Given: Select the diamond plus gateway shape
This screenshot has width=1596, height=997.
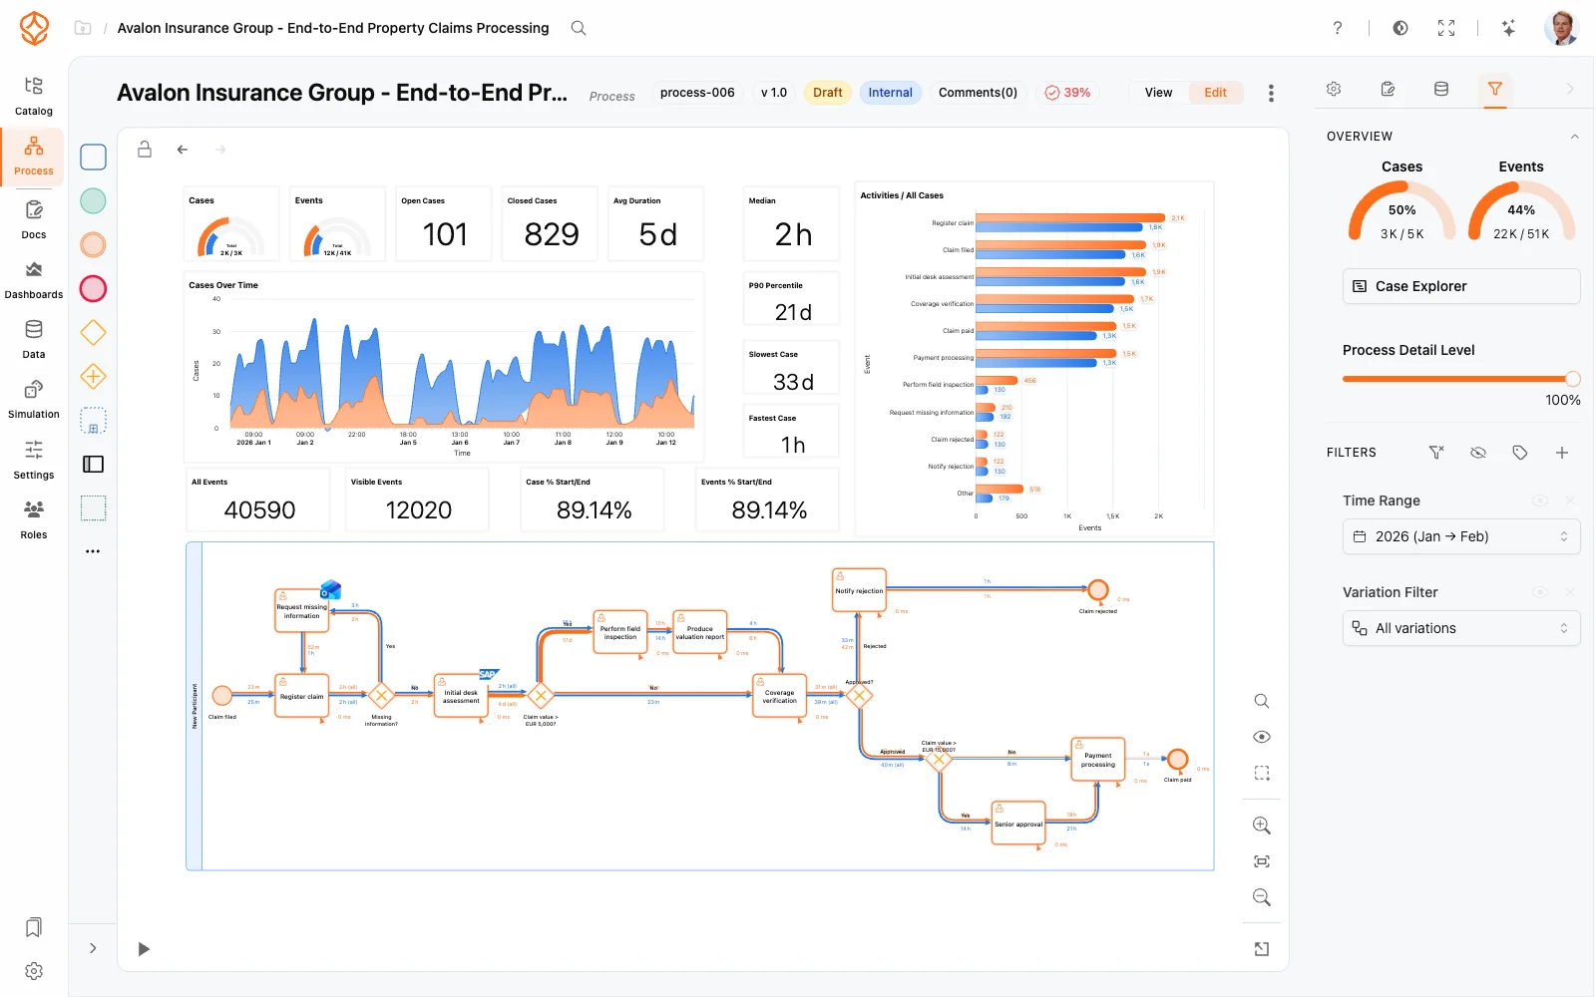Looking at the screenshot, I should (x=93, y=377).
